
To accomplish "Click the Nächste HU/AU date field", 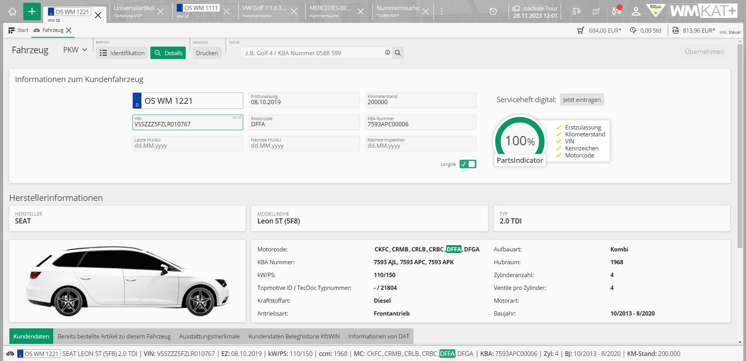I will (x=304, y=143).
